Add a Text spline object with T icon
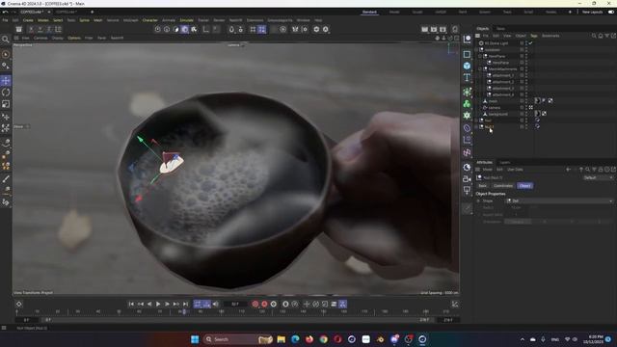 [x=467, y=77]
